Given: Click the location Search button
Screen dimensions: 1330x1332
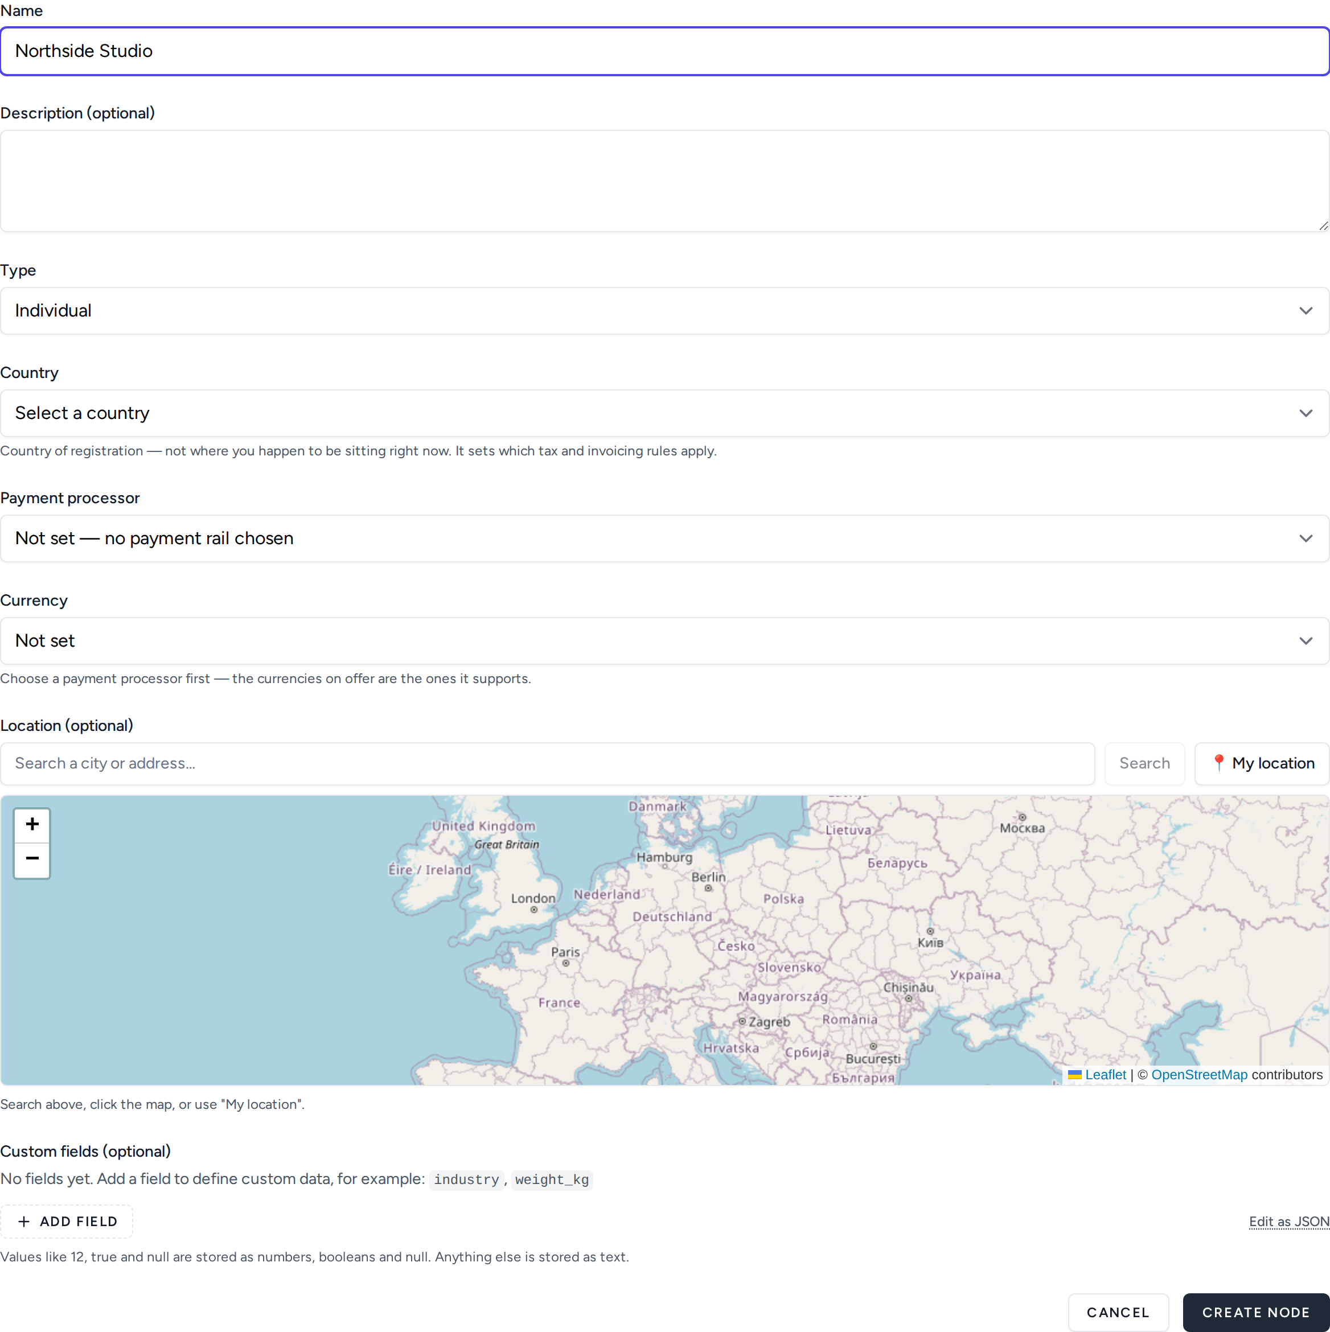Looking at the screenshot, I should click(x=1144, y=763).
